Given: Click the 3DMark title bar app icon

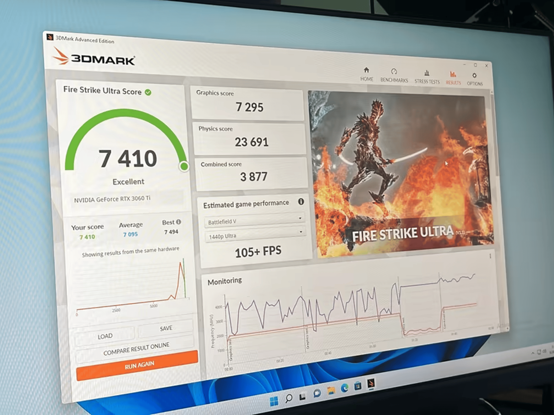Looking at the screenshot, I should (x=50, y=37).
